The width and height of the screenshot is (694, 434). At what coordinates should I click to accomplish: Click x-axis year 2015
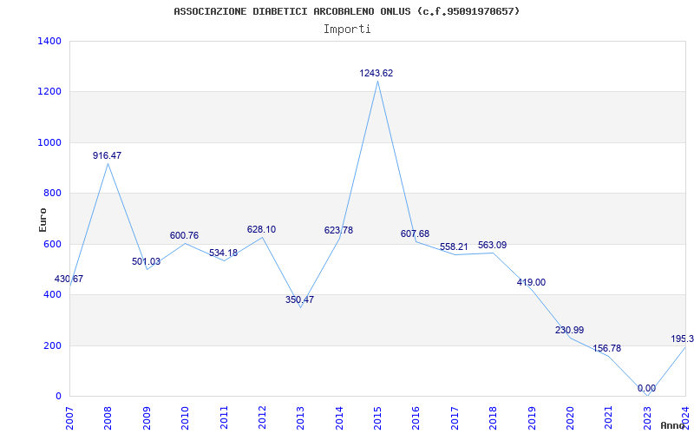click(377, 418)
